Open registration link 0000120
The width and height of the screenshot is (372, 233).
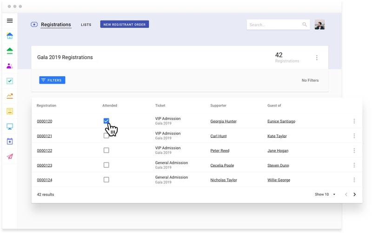pos(45,121)
